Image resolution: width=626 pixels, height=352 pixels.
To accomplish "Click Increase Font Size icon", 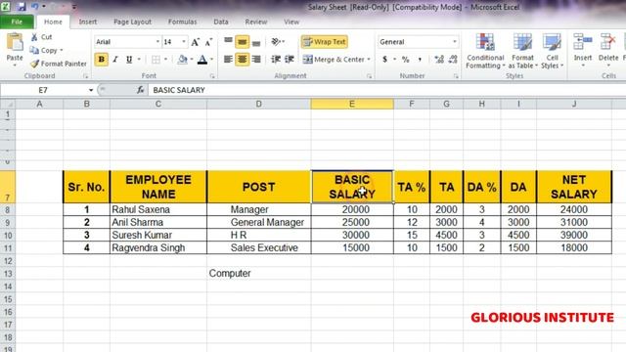I will (x=196, y=42).
